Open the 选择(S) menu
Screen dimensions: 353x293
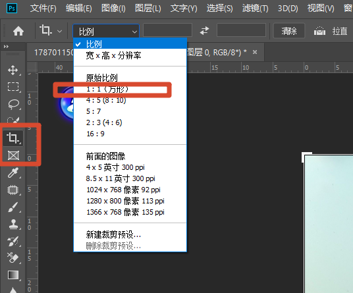(220, 9)
